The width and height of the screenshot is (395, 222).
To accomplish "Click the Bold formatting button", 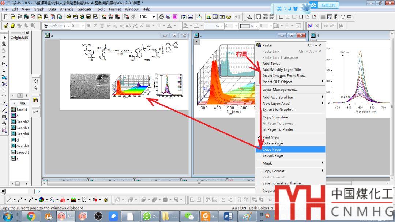I will (x=89, y=26).
